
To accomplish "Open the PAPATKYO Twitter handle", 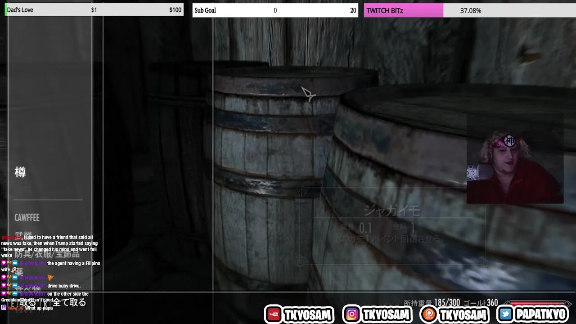I will [x=540, y=314].
